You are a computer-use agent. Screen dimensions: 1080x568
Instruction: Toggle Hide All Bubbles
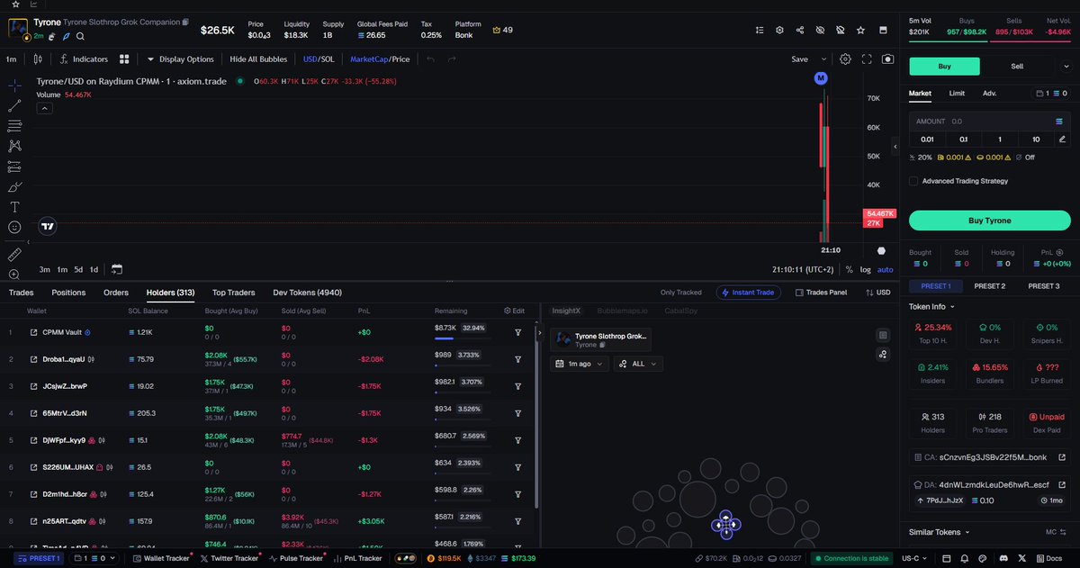[258, 59]
